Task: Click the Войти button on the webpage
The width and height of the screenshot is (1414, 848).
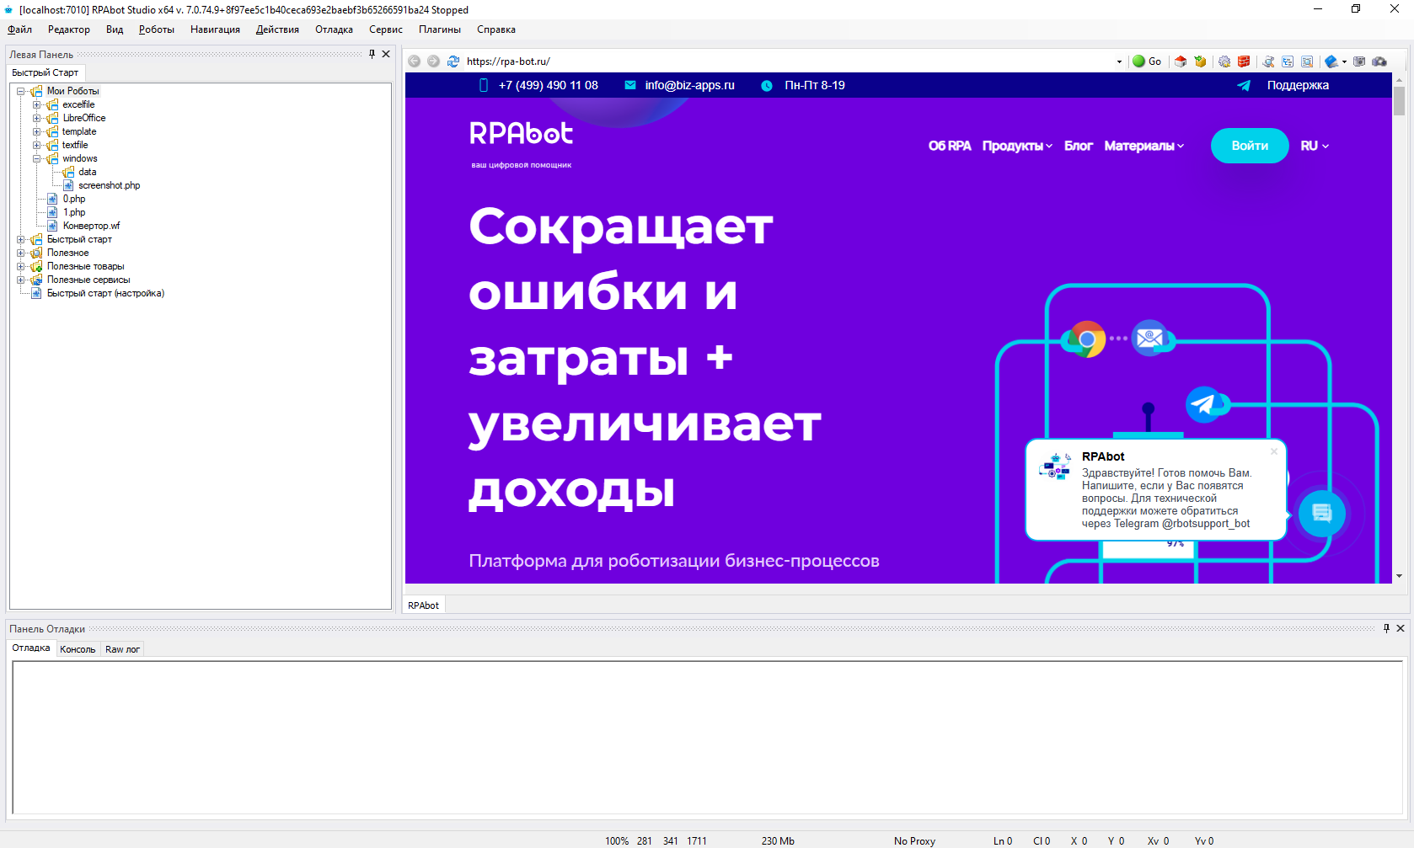Action: [1250, 146]
